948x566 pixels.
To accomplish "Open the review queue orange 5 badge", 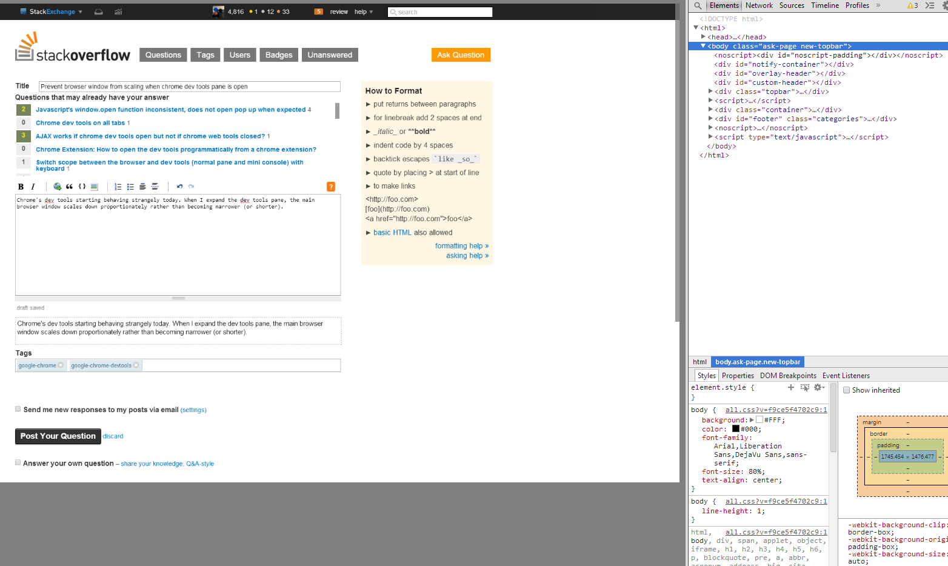I will point(319,12).
